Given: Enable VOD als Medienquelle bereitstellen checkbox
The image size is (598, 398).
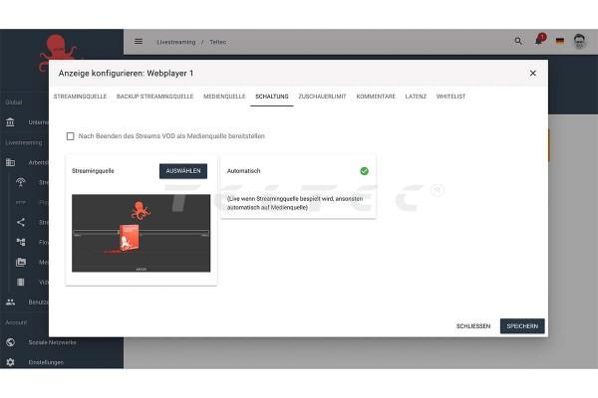Looking at the screenshot, I should tap(70, 136).
